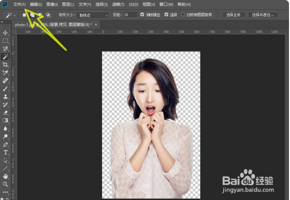Expand the toolbox with double-arrow toggle
Screen dimensions: 290x200
pos(2,22)
